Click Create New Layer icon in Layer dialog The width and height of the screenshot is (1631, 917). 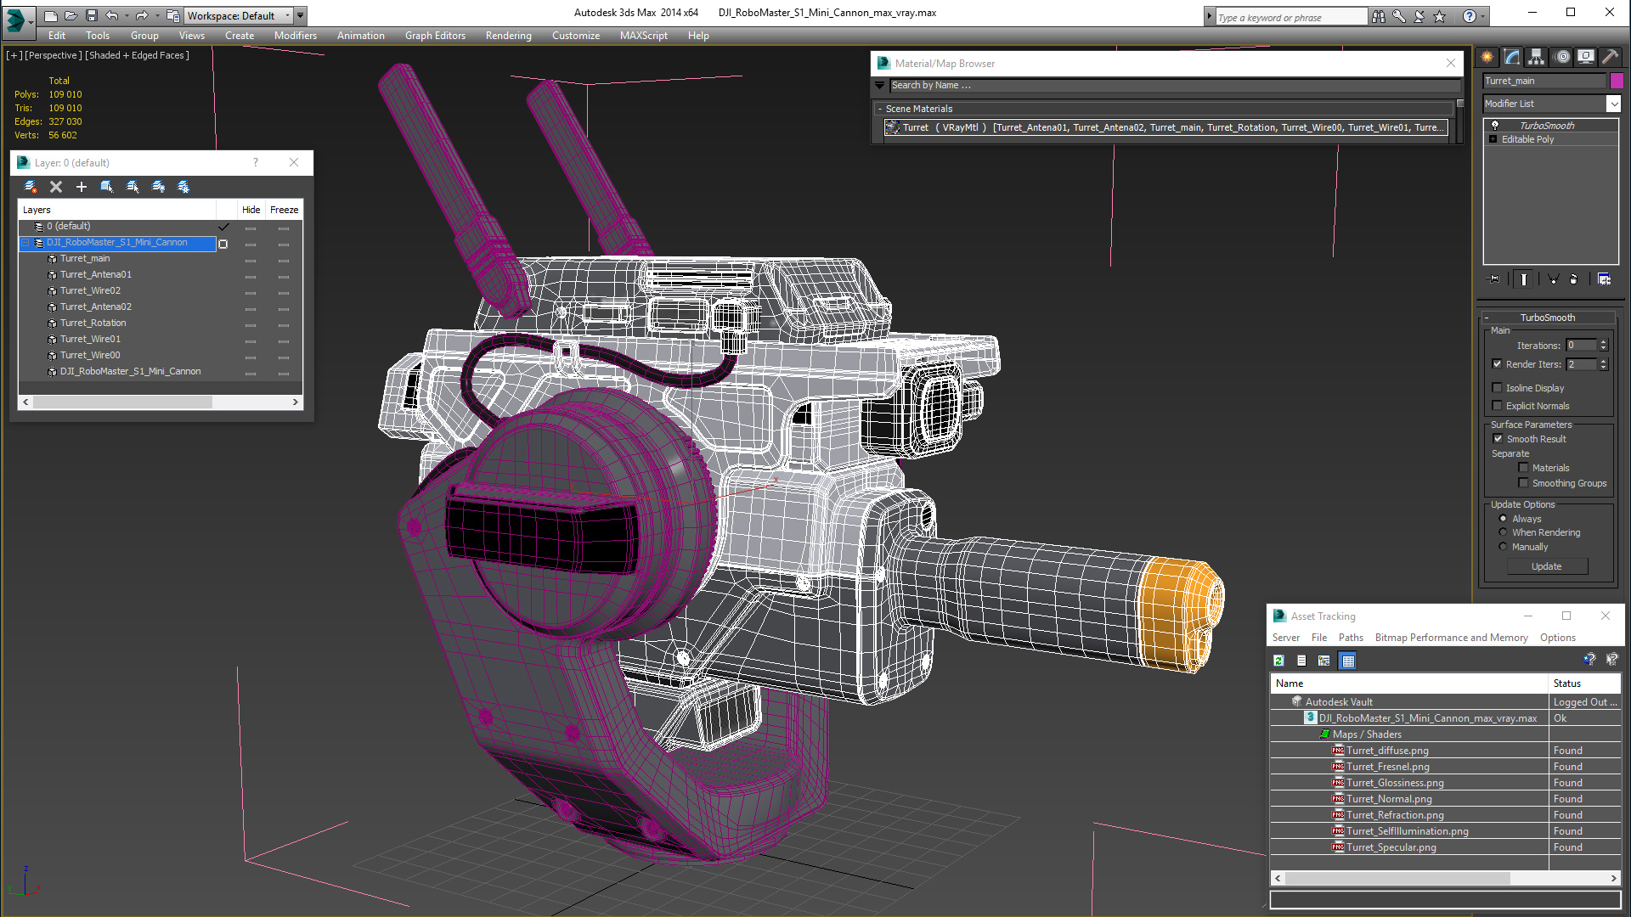point(31,187)
